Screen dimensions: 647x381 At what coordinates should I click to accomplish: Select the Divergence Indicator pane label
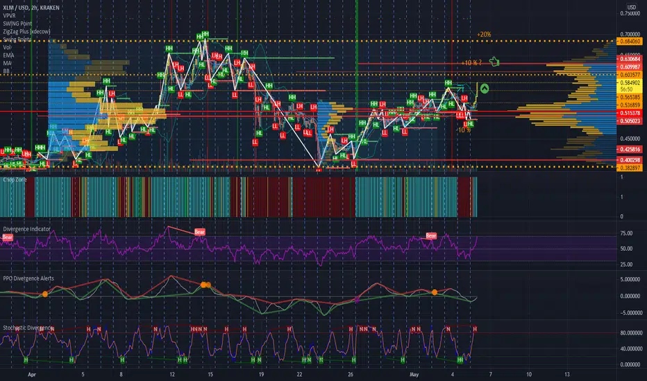point(27,229)
